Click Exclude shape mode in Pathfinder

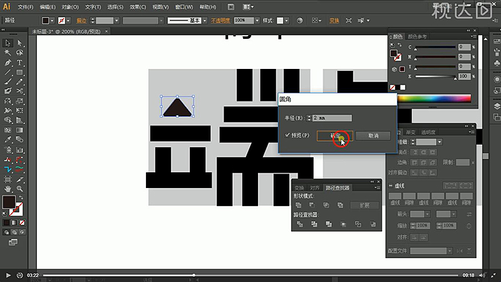tap(340, 205)
